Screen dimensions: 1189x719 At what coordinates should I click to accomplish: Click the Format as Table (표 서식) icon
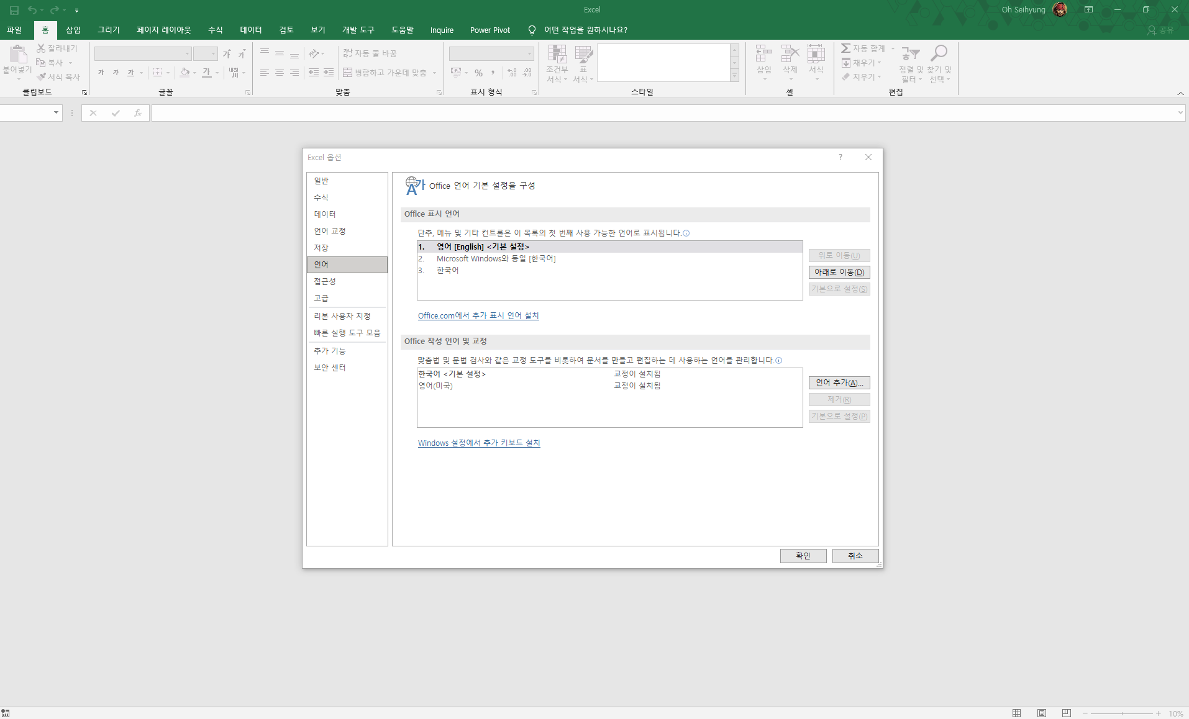pyautogui.click(x=583, y=54)
